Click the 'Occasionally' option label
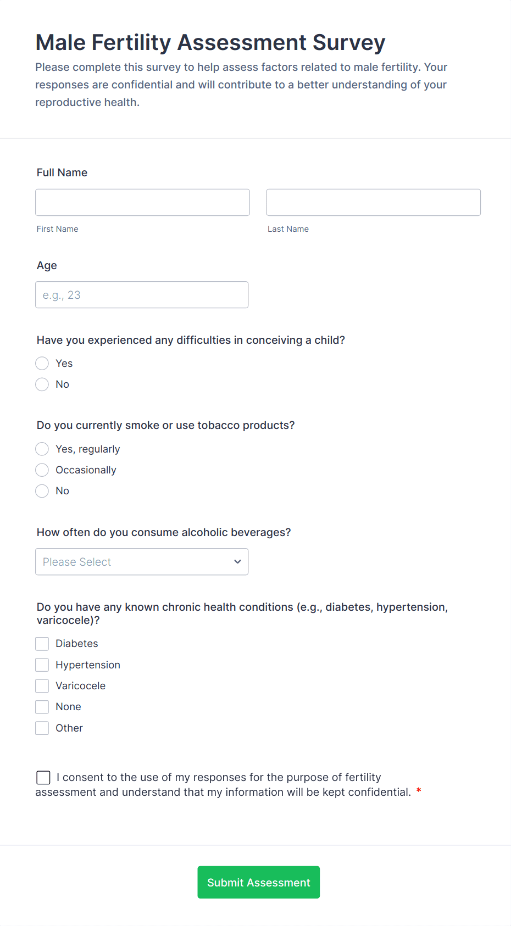The height and width of the screenshot is (926, 511). pyautogui.click(x=86, y=470)
